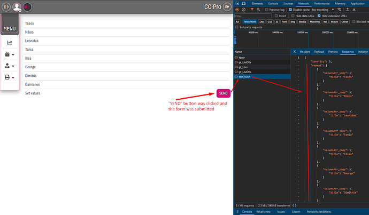The height and width of the screenshot is (215, 369).
Task: Switch to the Performance tab
Action: click(322, 4)
